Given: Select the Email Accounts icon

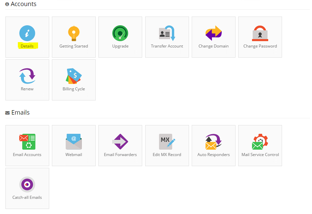Looking at the screenshot, I should [x=27, y=142].
